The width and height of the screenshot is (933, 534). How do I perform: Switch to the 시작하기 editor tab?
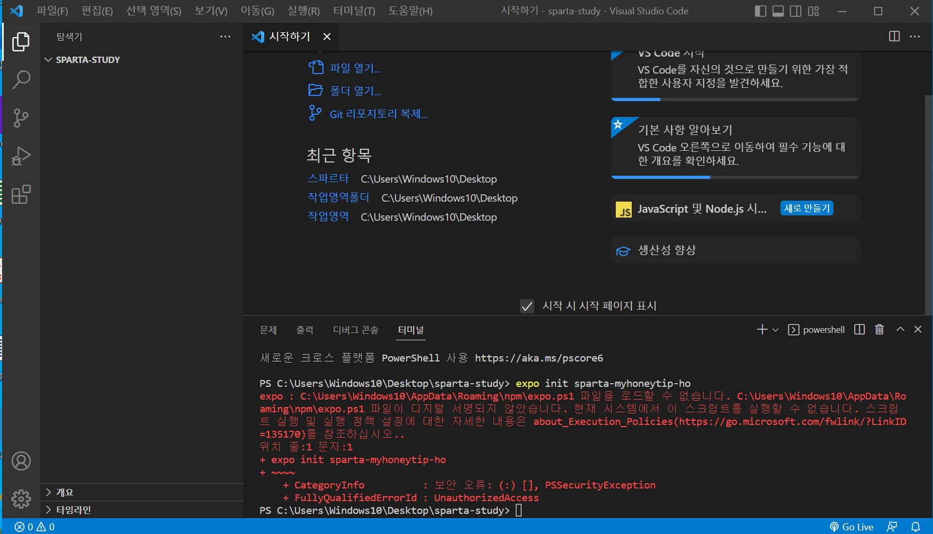290,37
